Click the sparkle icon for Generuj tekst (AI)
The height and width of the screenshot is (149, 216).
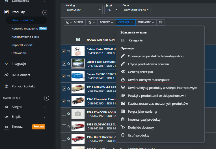point(123,72)
